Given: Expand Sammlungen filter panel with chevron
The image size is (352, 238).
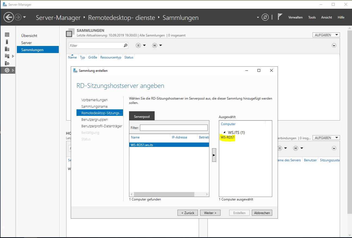Looking at the screenshot, I should click(334, 45).
